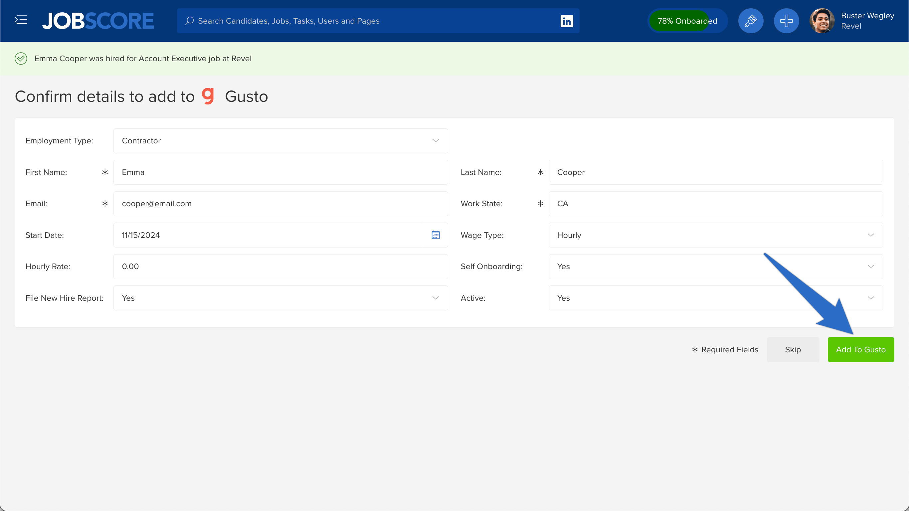Open the hamburger navigation menu
The height and width of the screenshot is (511, 909).
(x=21, y=20)
